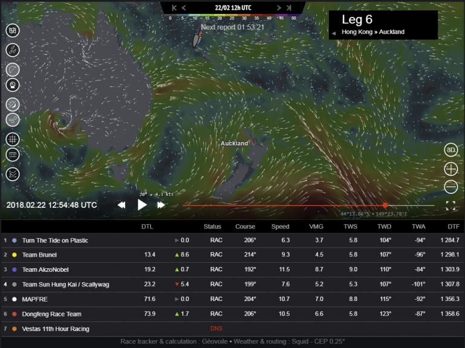This screenshot has height=348, width=465.
Task: Click Vestas' orange dot
Action: (x=15, y=329)
